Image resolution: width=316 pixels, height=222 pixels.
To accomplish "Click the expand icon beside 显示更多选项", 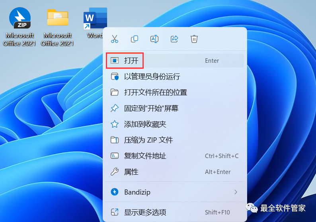I will tap(115, 212).
